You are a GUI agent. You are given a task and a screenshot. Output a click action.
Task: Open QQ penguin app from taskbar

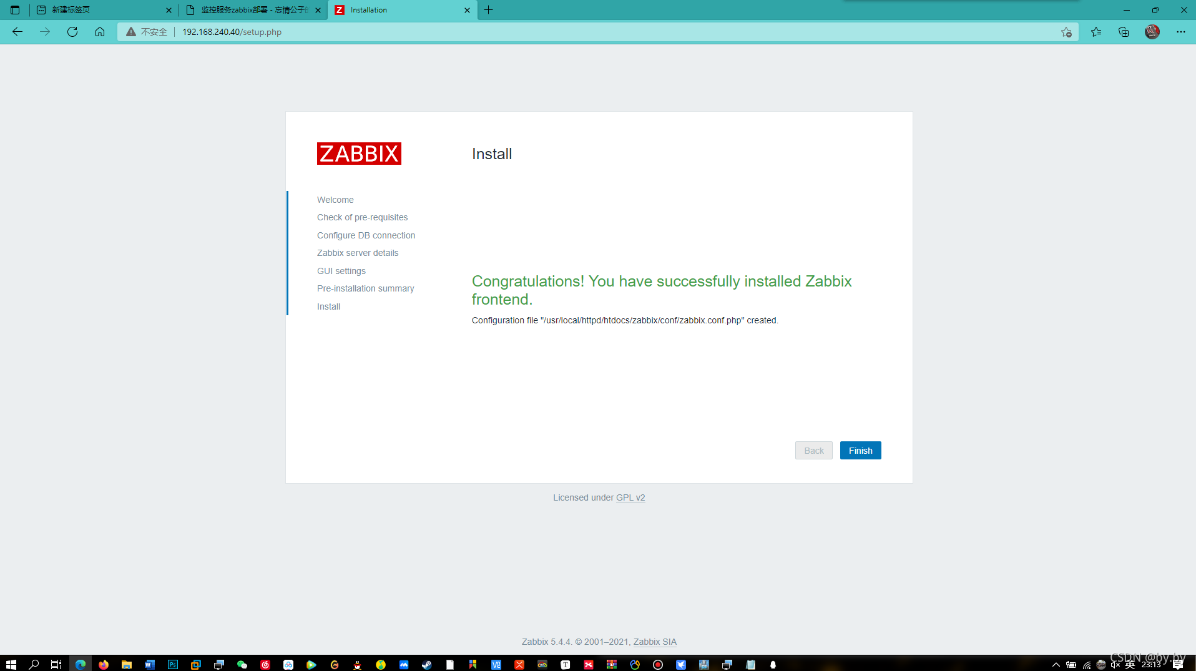pos(358,665)
